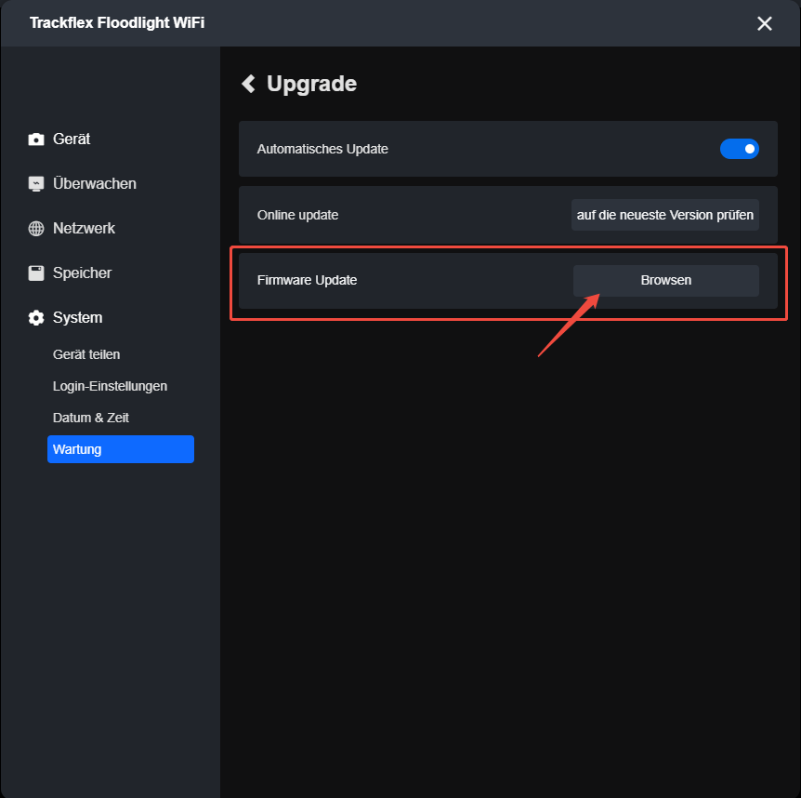Screen dimensions: 801x798
Task: Click the globe icon beside Netzwerk
Action: (x=35, y=229)
